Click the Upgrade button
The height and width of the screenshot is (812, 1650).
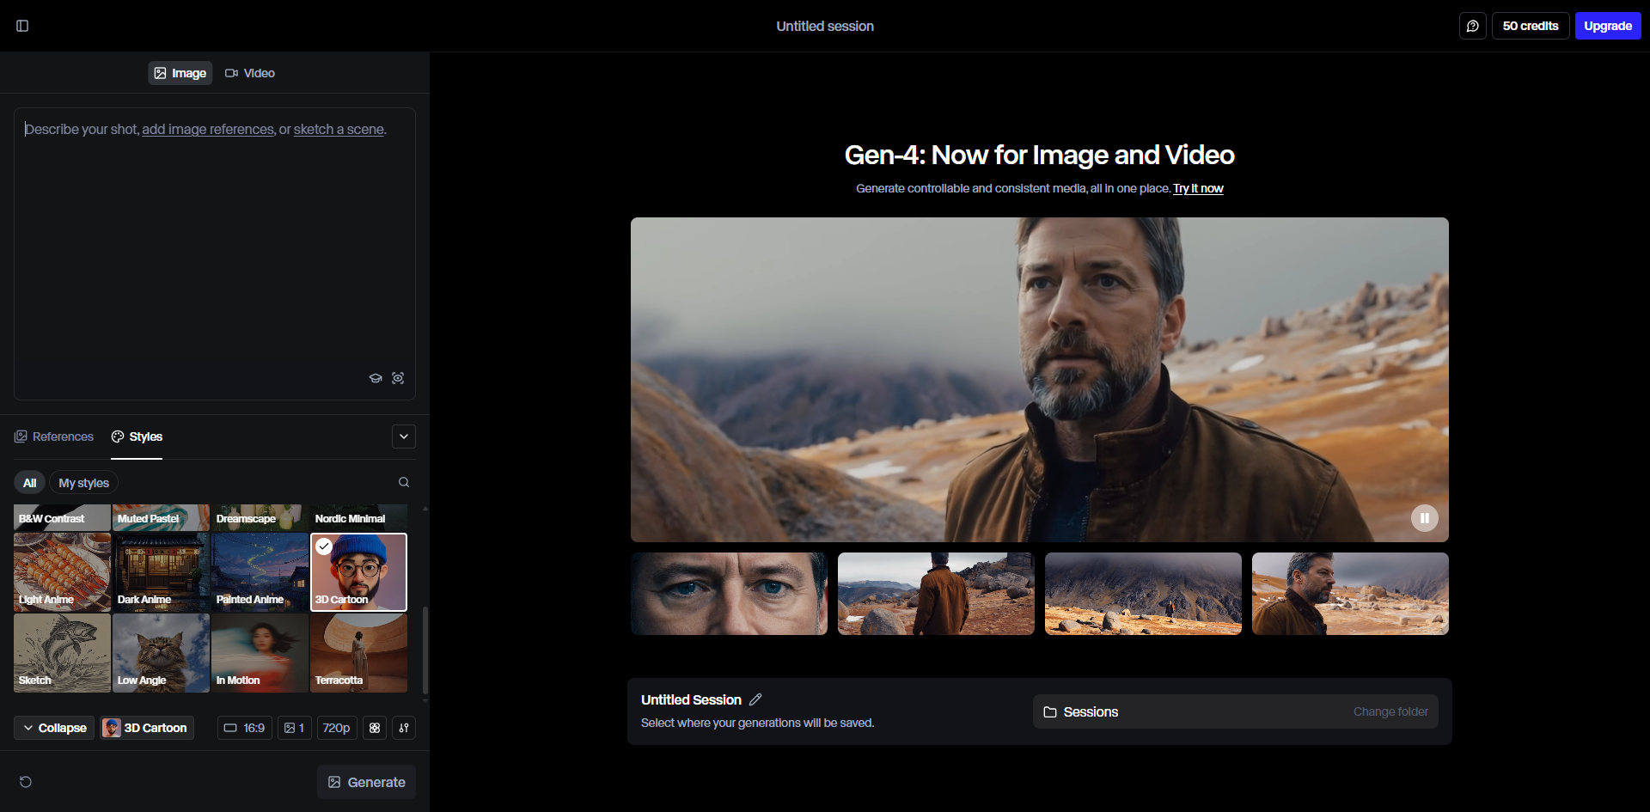click(1607, 26)
